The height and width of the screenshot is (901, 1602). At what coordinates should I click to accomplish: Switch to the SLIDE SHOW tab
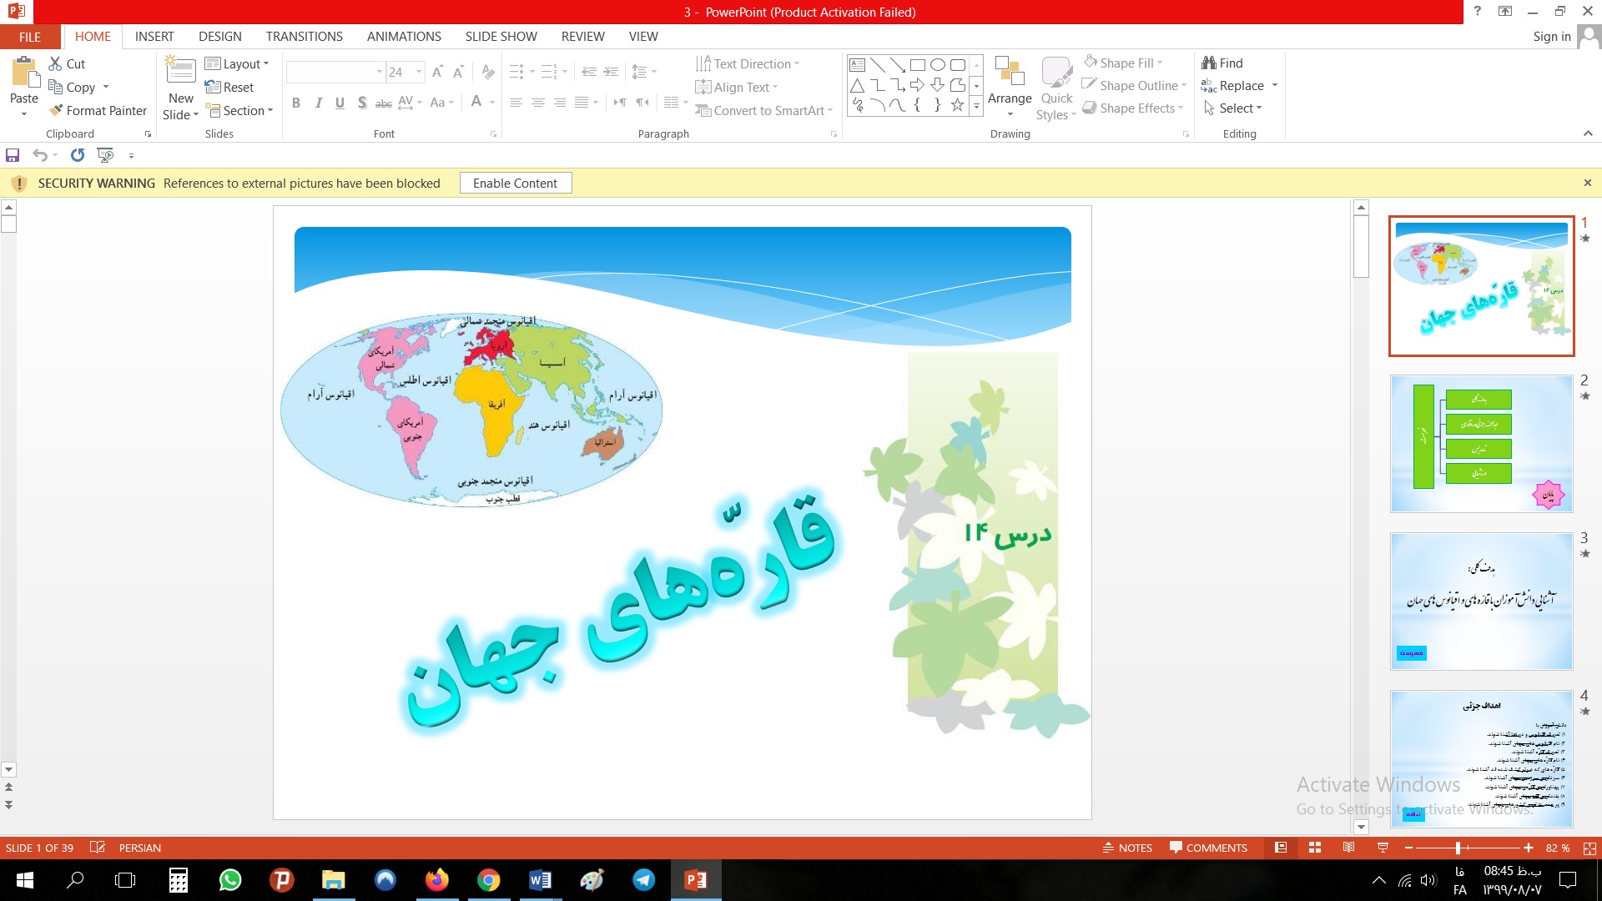tap(501, 37)
